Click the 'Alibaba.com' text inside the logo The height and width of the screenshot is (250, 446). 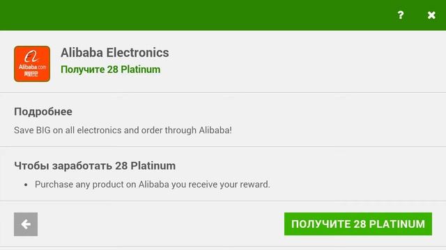pos(32,67)
